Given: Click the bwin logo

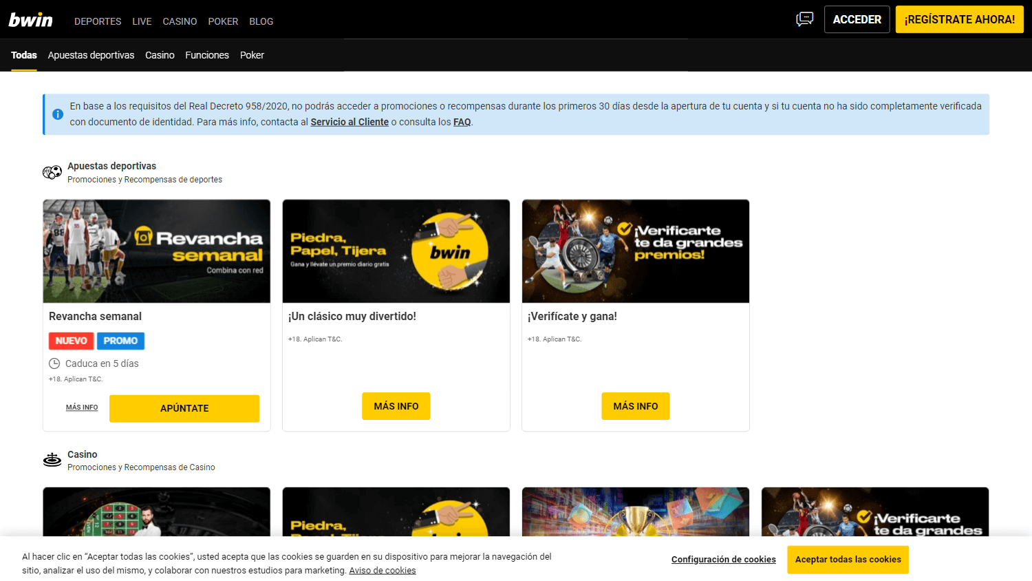Looking at the screenshot, I should click(31, 20).
